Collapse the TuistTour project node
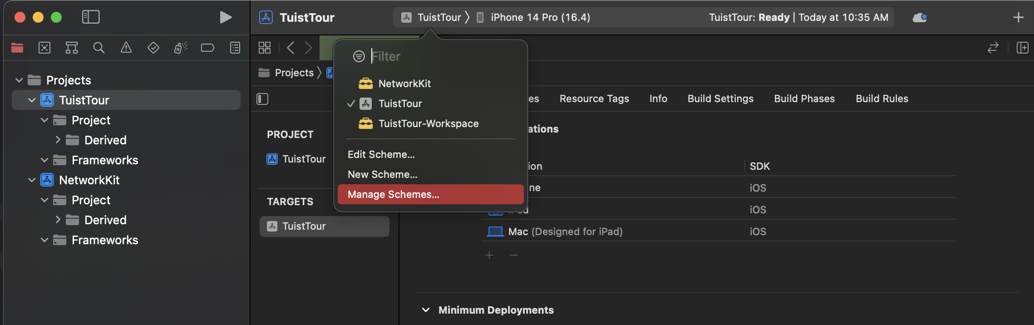Viewport: 1034px width, 325px height. (32, 100)
